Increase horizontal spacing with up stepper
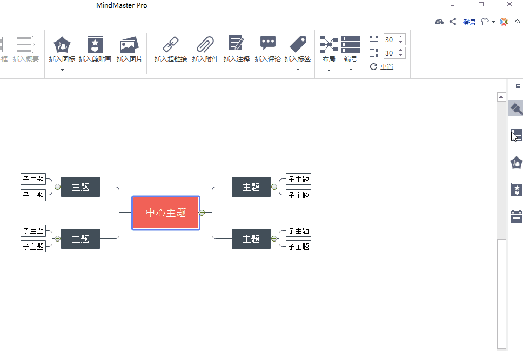The height and width of the screenshot is (351, 523). [x=400, y=37]
